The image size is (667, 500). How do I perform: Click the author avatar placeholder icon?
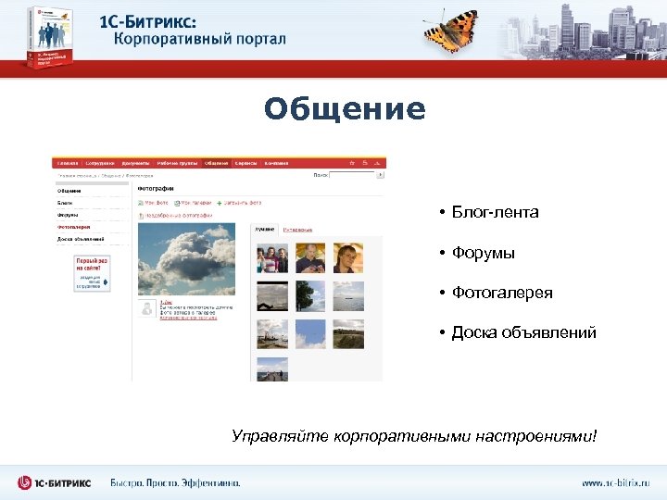[x=147, y=308]
